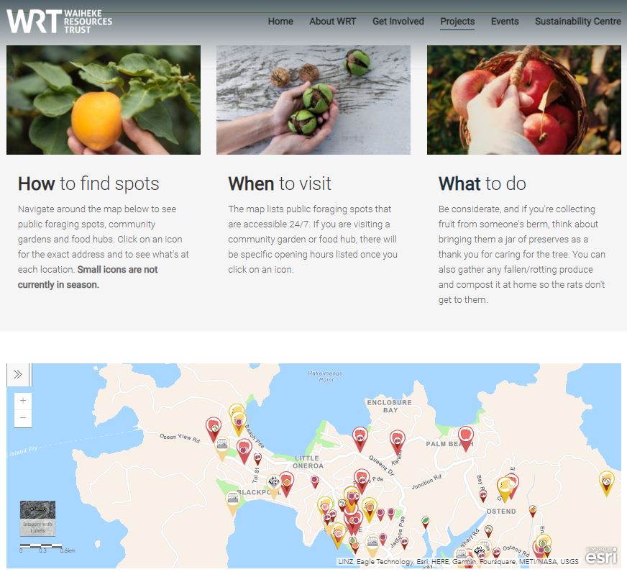The height and width of the screenshot is (572, 627).
Task: Click the apples in basket photo
Action: (x=524, y=99)
